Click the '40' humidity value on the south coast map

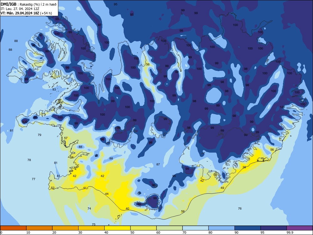tap(127, 208)
